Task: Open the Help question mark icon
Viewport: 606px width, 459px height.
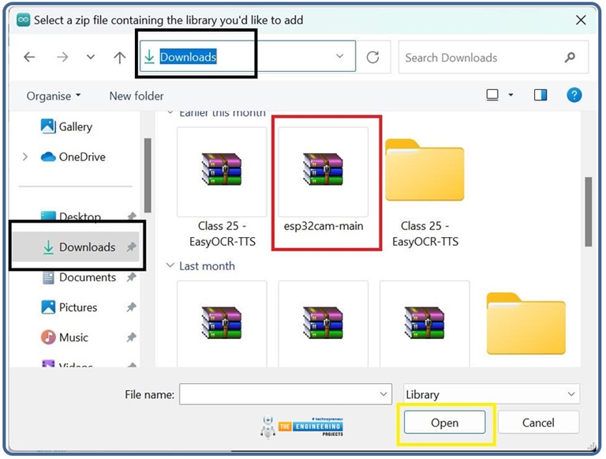Action: click(x=574, y=95)
